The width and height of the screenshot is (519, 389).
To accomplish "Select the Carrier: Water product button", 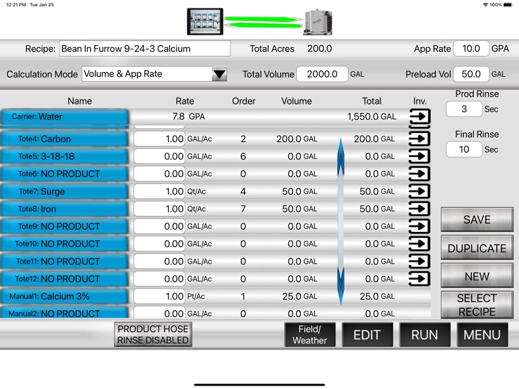I will [64, 117].
